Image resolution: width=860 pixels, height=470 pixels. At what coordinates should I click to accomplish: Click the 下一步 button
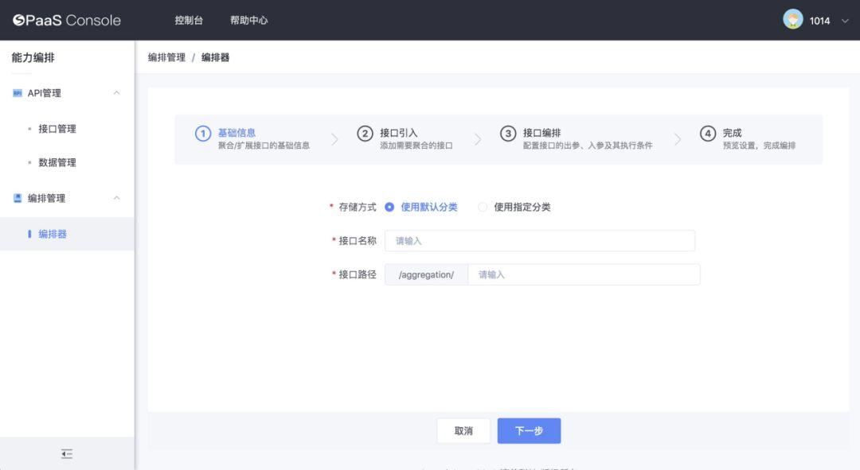tap(529, 429)
